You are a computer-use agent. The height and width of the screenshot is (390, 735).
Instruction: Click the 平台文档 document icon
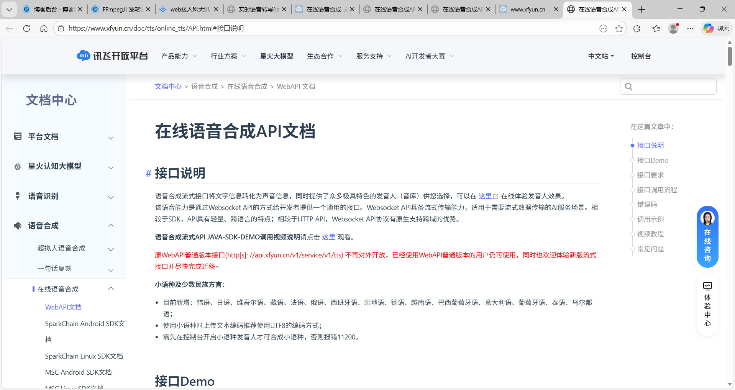pos(18,137)
